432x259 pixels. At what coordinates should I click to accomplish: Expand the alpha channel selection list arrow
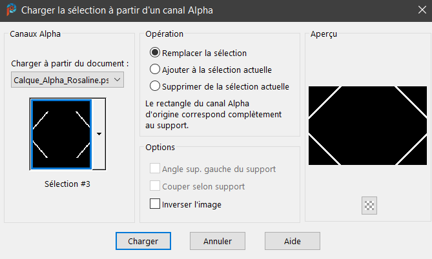pyautogui.click(x=99, y=134)
